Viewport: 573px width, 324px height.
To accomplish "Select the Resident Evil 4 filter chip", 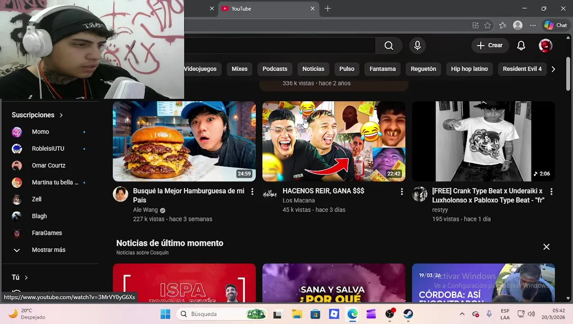I will click(522, 69).
